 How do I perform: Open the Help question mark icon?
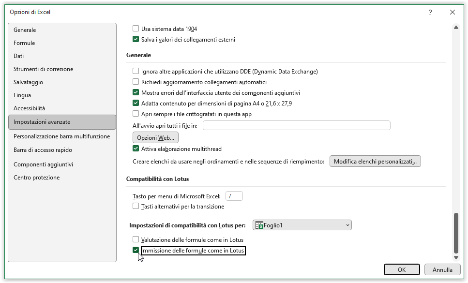tap(430, 12)
